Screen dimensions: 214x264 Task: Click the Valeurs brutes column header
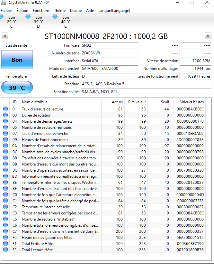(x=188, y=102)
